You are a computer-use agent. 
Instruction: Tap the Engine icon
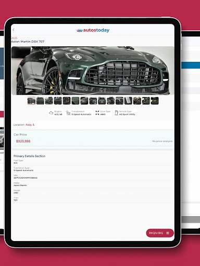(51, 113)
